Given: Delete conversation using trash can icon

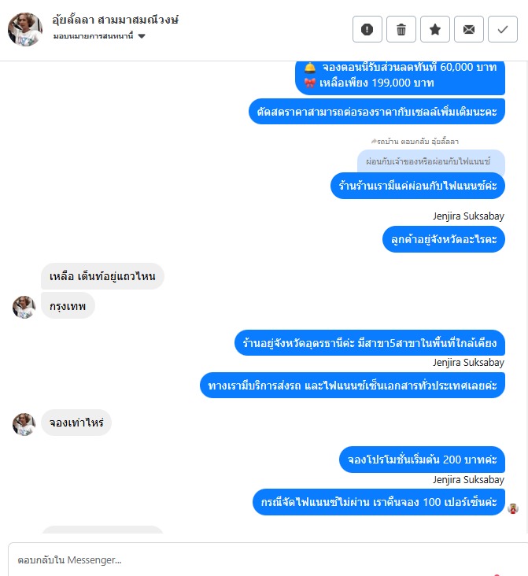Looking at the screenshot, I should (401, 29).
